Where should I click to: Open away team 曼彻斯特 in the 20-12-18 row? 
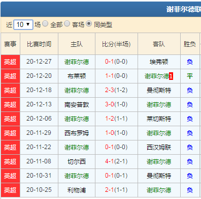coord(159,91)
